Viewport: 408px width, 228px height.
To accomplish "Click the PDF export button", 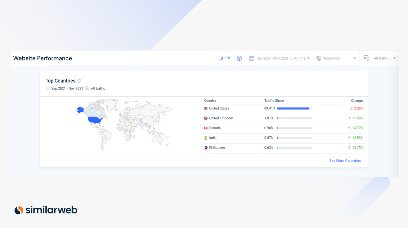I will 225,58.
